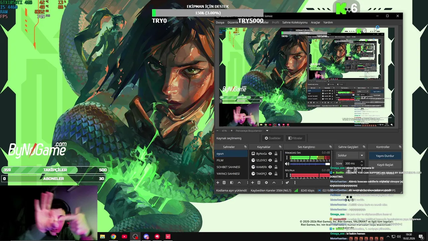Open Özellikler source properties button

[273, 138]
